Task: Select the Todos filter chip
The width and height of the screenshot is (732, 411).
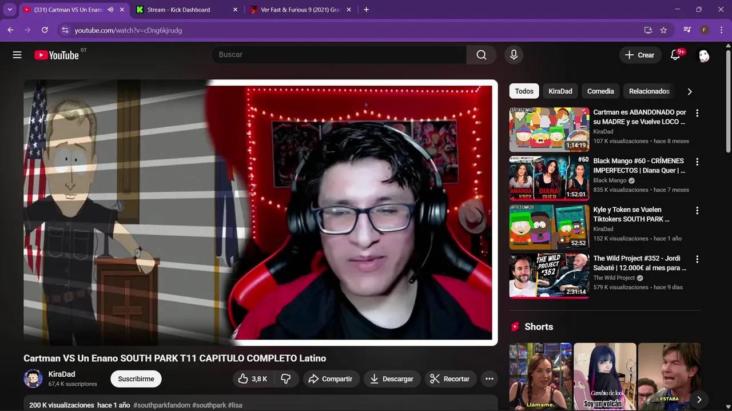Action: tap(524, 91)
